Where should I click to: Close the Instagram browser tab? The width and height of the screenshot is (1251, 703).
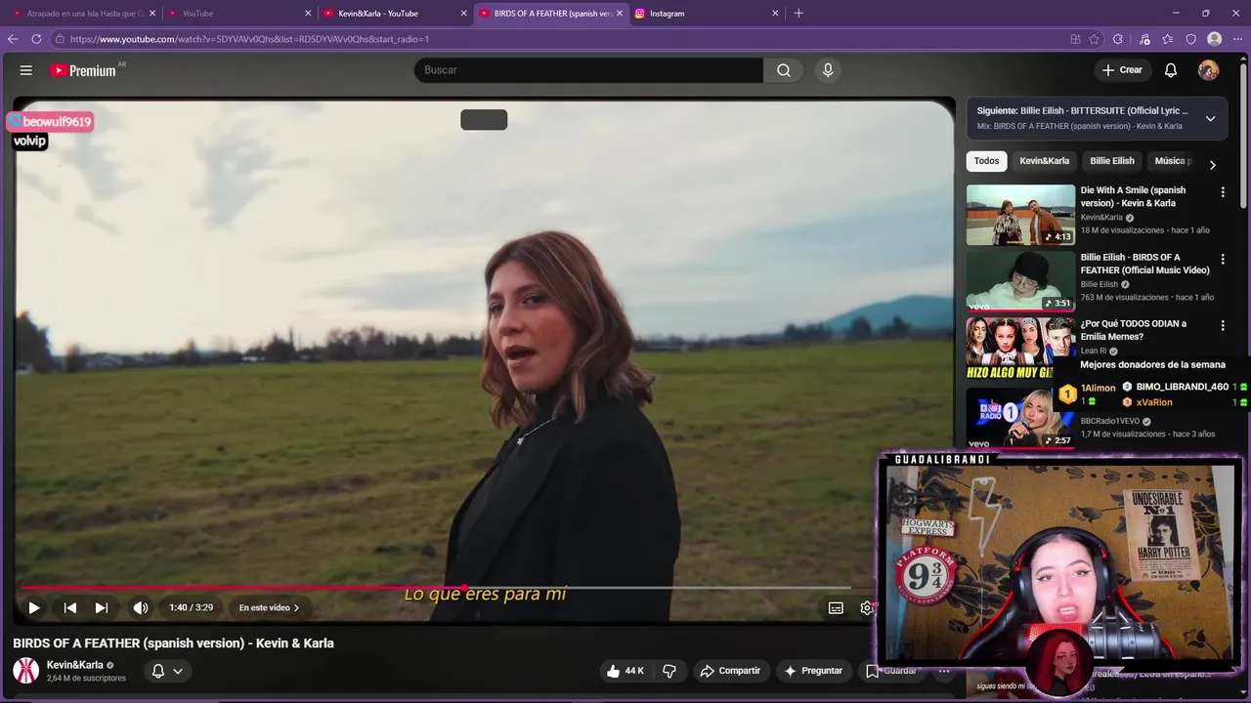(775, 14)
